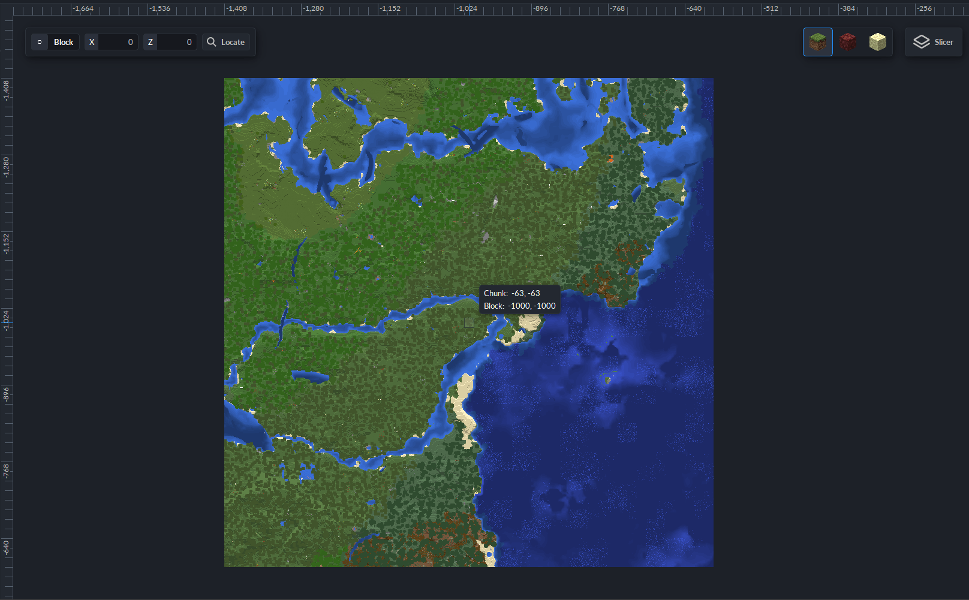This screenshot has height=600, width=969.
Task: Click the -256 label on the horizontal ruler
Action: click(925, 8)
